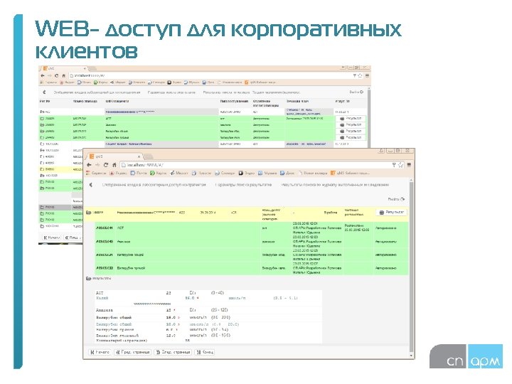Screen dimensions: 512x384
Task: Click the front window's scrollbar down arrow
Action: tap(411, 356)
